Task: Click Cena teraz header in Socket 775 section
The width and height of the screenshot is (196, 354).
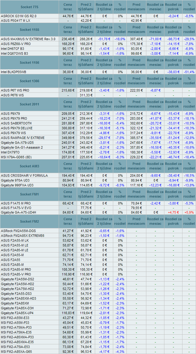Action: click(68, 7)
